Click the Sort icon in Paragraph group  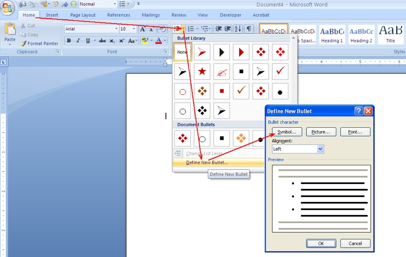point(238,29)
